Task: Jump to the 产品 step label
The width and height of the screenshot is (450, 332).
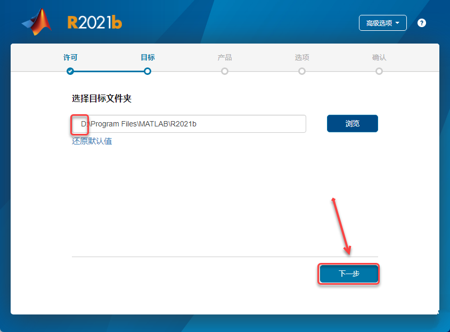Action: point(225,57)
